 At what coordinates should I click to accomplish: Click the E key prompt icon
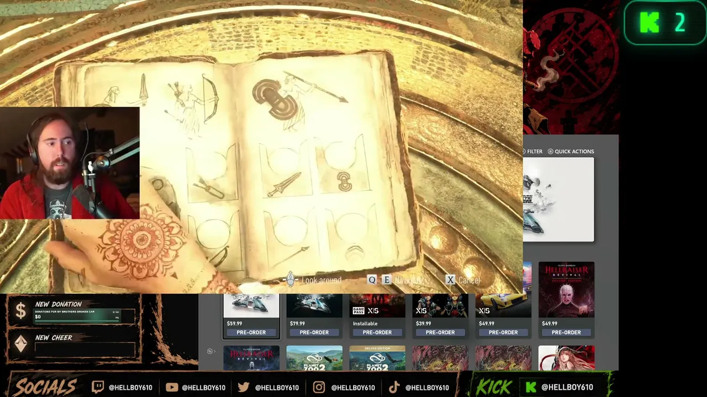coord(387,280)
